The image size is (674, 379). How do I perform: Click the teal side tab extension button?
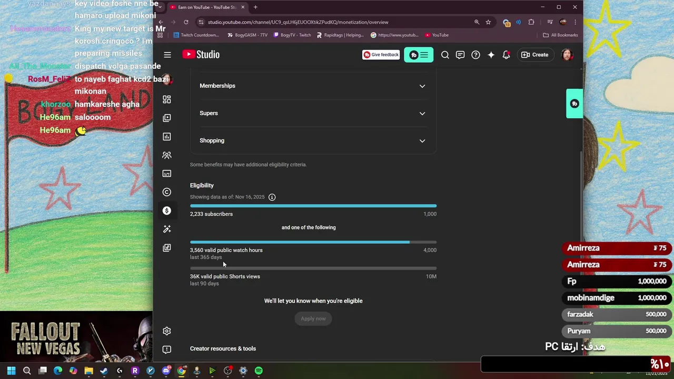[x=574, y=104]
